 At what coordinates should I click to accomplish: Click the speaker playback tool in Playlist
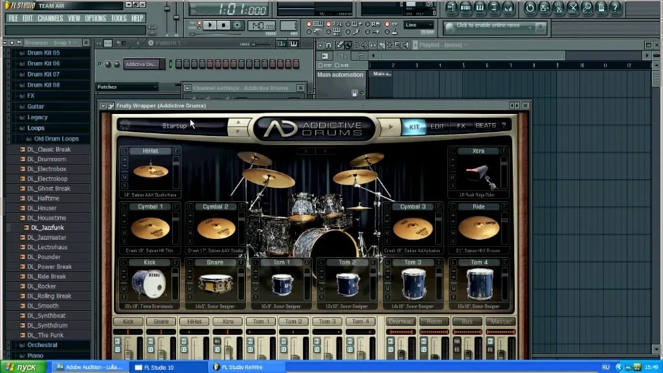[407, 45]
